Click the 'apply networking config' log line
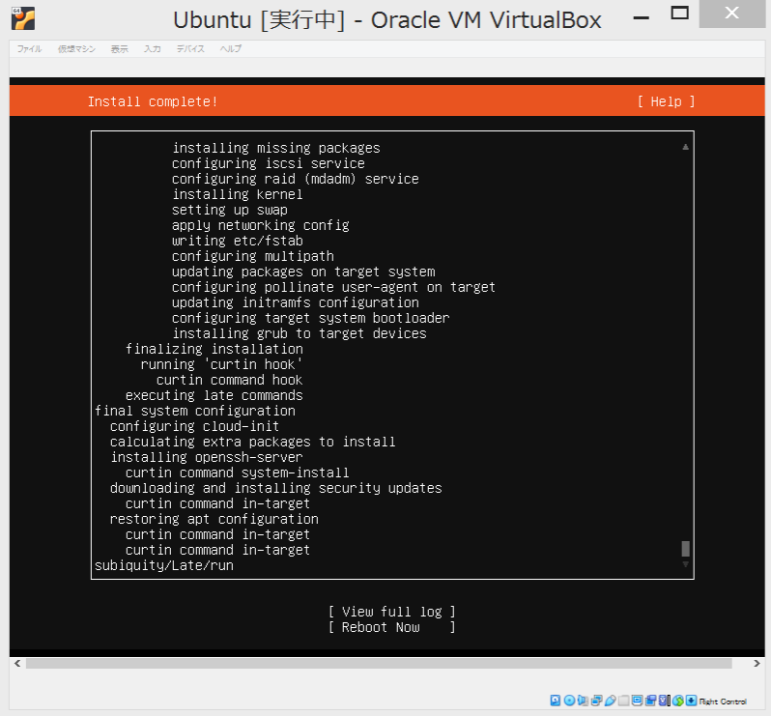 tap(260, 225)
